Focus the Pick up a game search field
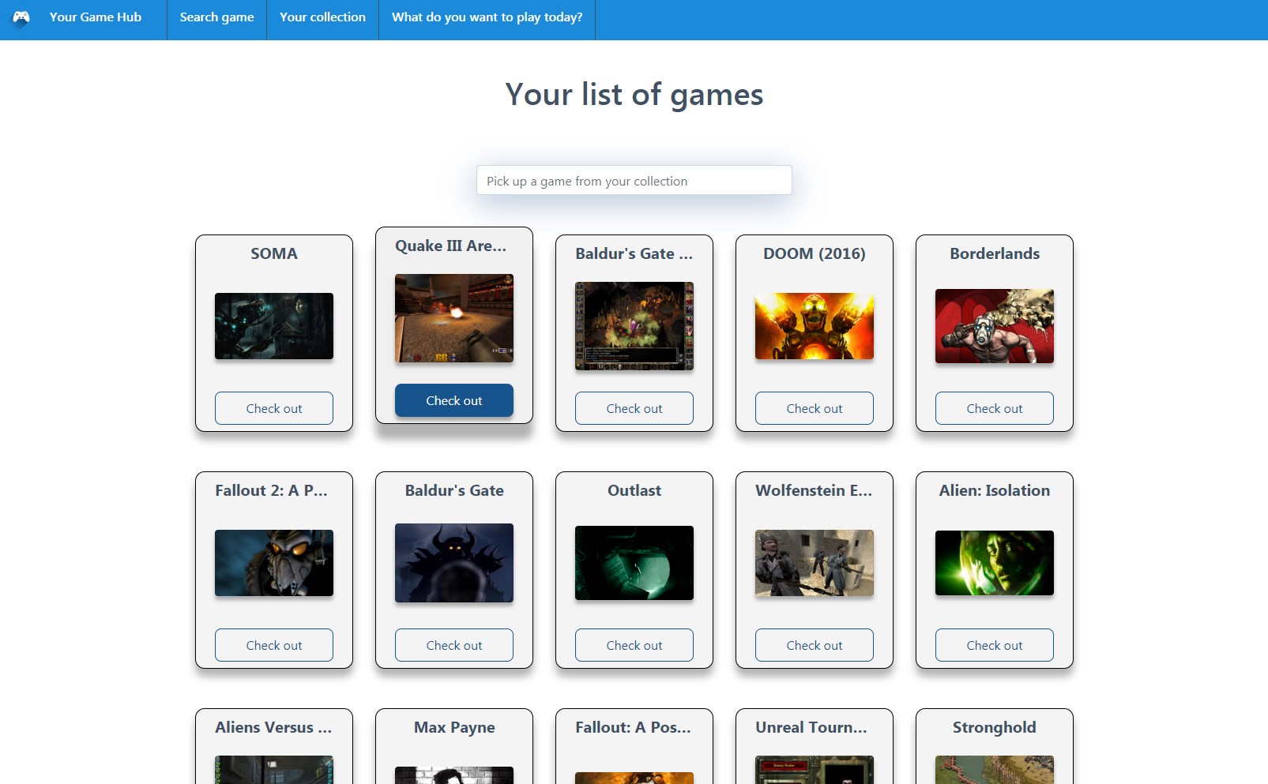 point(634,181)
